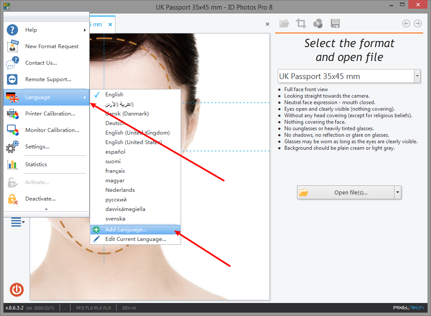Viewport: 431px width, 316px height.
Task: Click the DEV-M status bar entry
Action: [x=129, y=308]
